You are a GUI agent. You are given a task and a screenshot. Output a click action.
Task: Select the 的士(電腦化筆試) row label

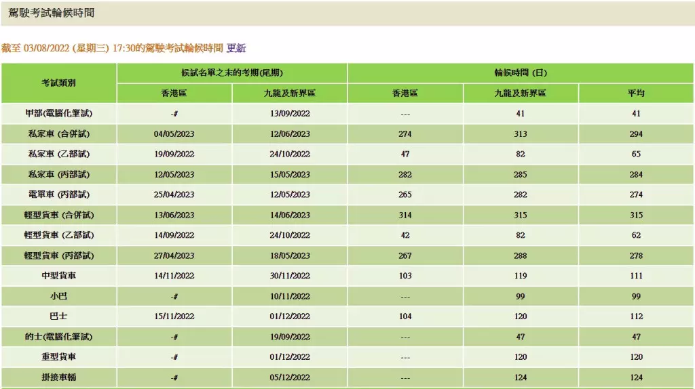tap(58, 337)
